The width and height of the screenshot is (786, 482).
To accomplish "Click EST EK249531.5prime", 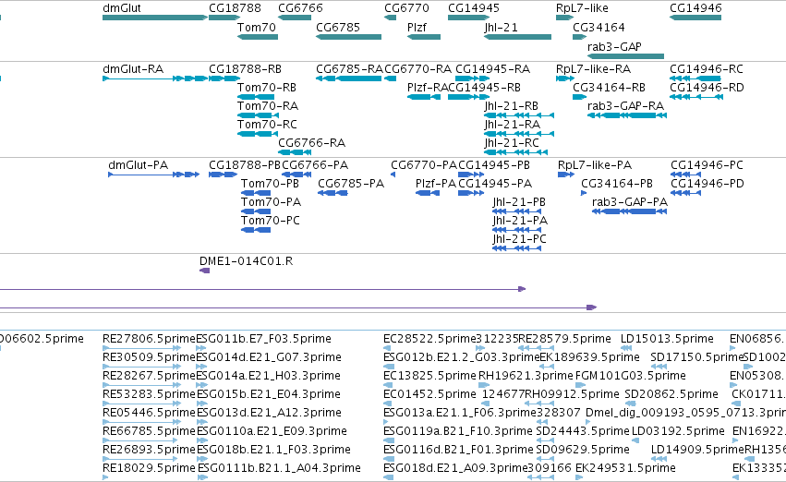I will click(x=625, y=468).
